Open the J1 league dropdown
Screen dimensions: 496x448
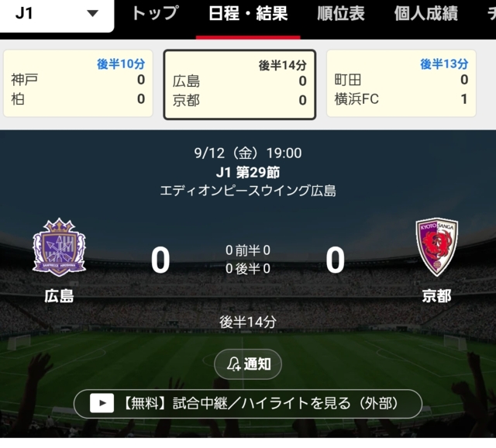(x=57, y=14)
